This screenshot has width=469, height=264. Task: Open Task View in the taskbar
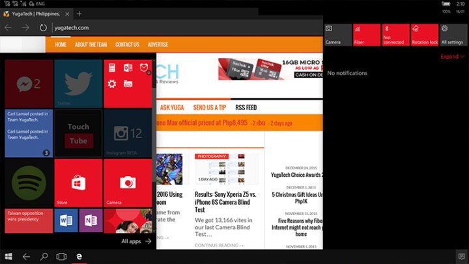pos(61,257)
